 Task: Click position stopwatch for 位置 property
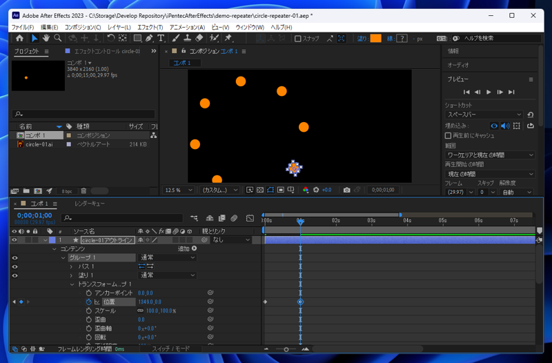[x=89, y=302]
